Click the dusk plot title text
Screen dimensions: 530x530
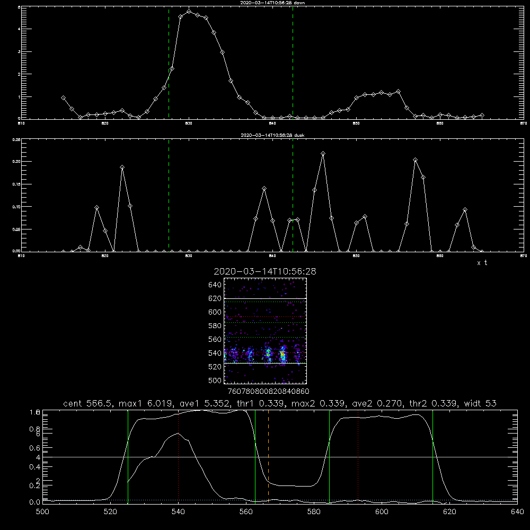272,135
